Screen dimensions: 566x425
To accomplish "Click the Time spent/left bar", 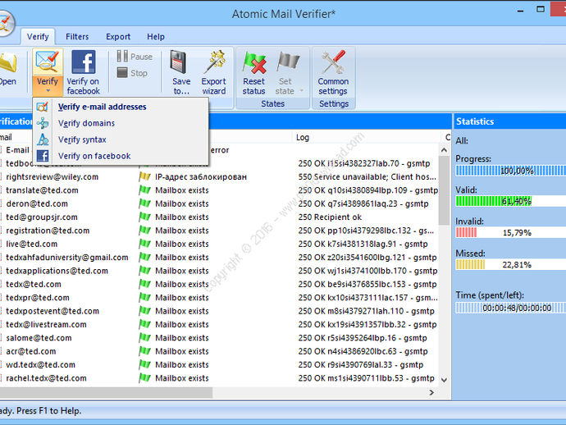I will 510,308.
